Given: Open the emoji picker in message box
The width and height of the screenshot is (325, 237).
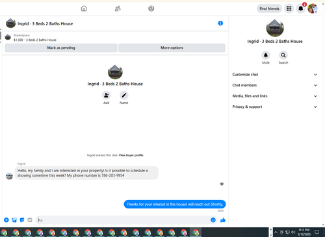Looking at the screenshot, I should (x=213, y=220).
